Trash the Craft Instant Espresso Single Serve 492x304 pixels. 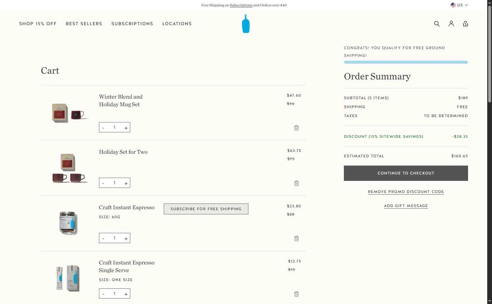coord(296,294)
